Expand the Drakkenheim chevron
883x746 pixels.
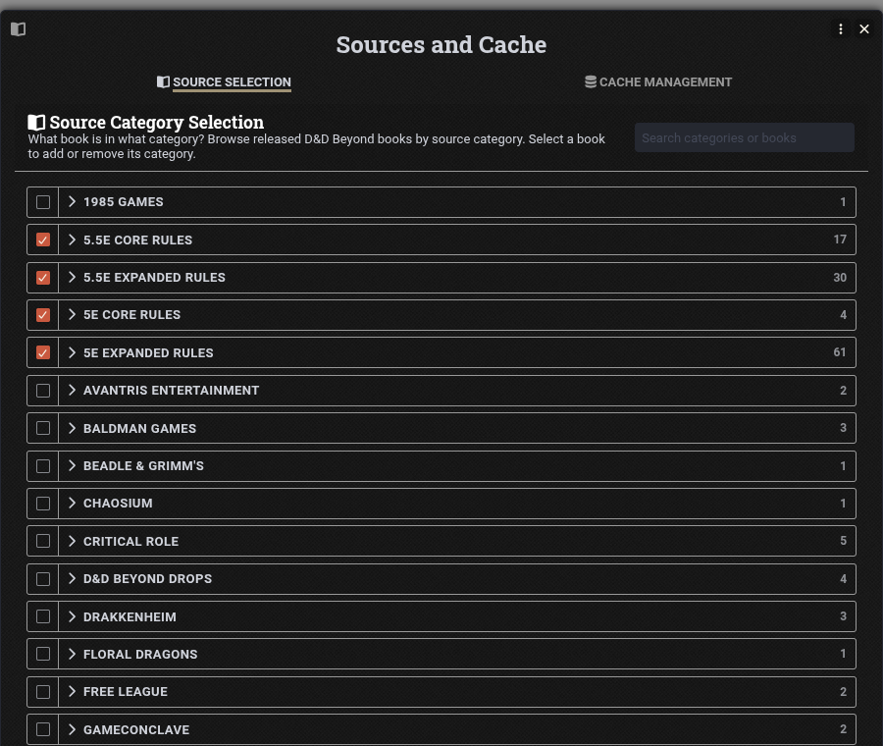pyautogui.click(x=72, y=616)
